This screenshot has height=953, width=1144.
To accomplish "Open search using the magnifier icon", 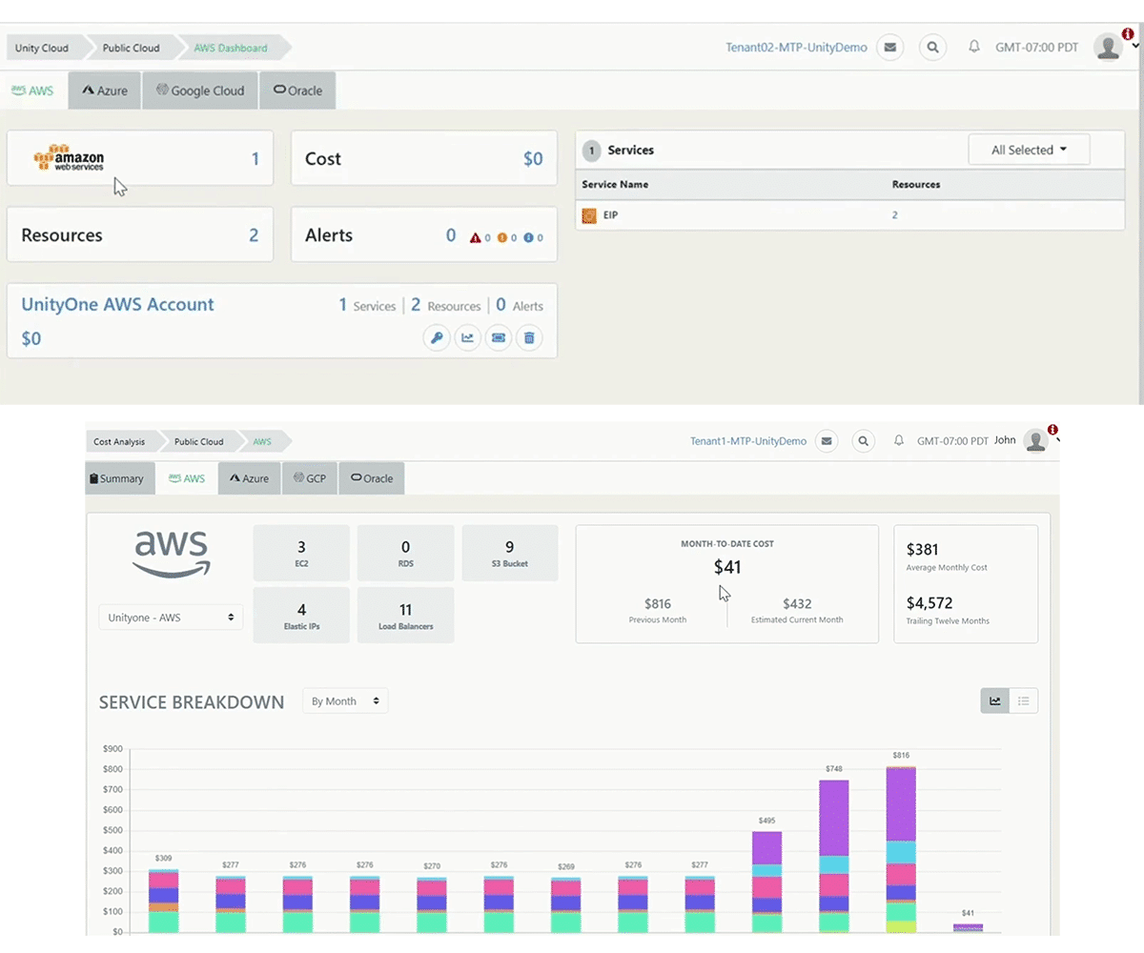I will pos(931,47).
